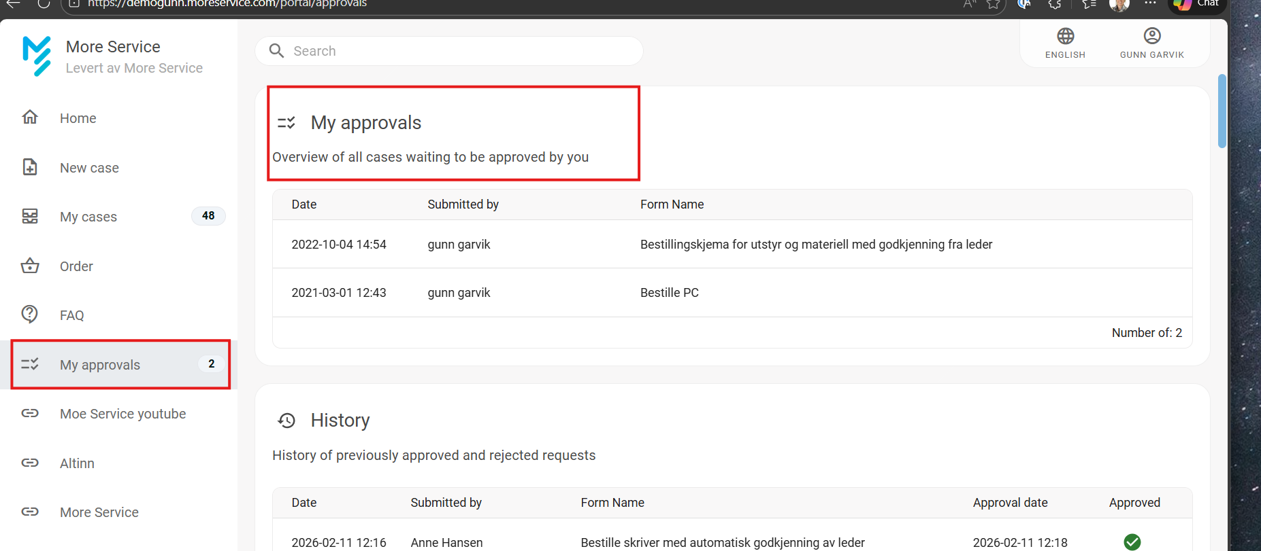Click the green approved checkmark icon

pos(1132,541)
